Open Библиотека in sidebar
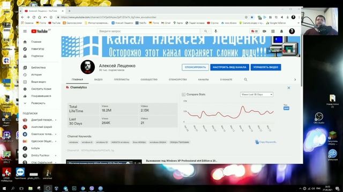 click(38, 68)
